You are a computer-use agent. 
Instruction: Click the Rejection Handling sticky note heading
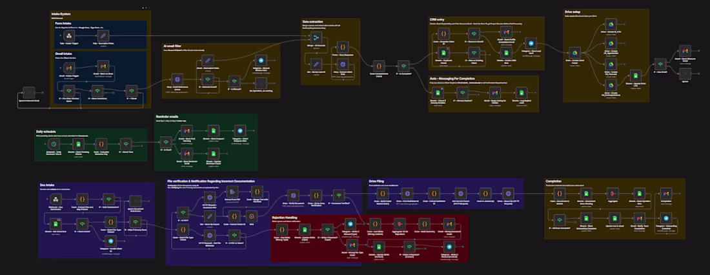point(286,218)
